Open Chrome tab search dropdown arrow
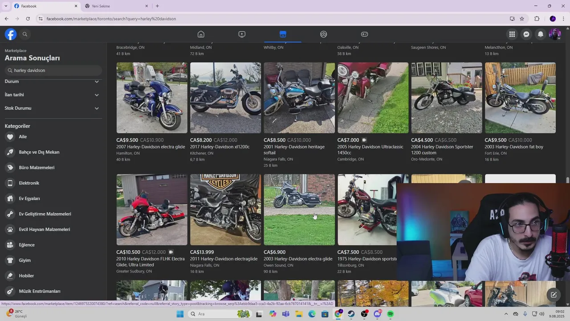The image size is (570, 321). 6,6
